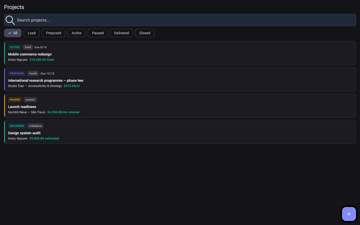360x225 pixels.
Task: Click the $18,500.00 fixed amount
Action: click(41, 60)
